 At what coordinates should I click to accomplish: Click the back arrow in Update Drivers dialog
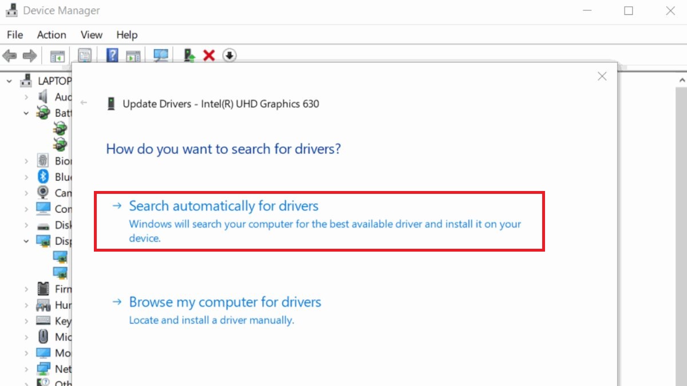(x=84, y=103)
